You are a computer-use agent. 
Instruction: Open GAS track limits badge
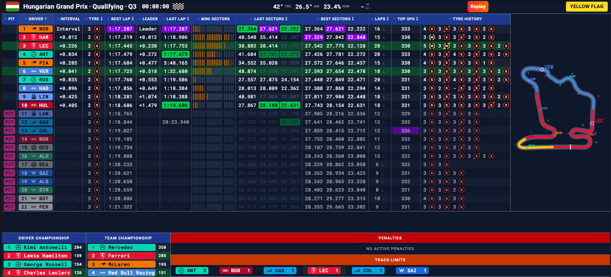pos(280,271)
